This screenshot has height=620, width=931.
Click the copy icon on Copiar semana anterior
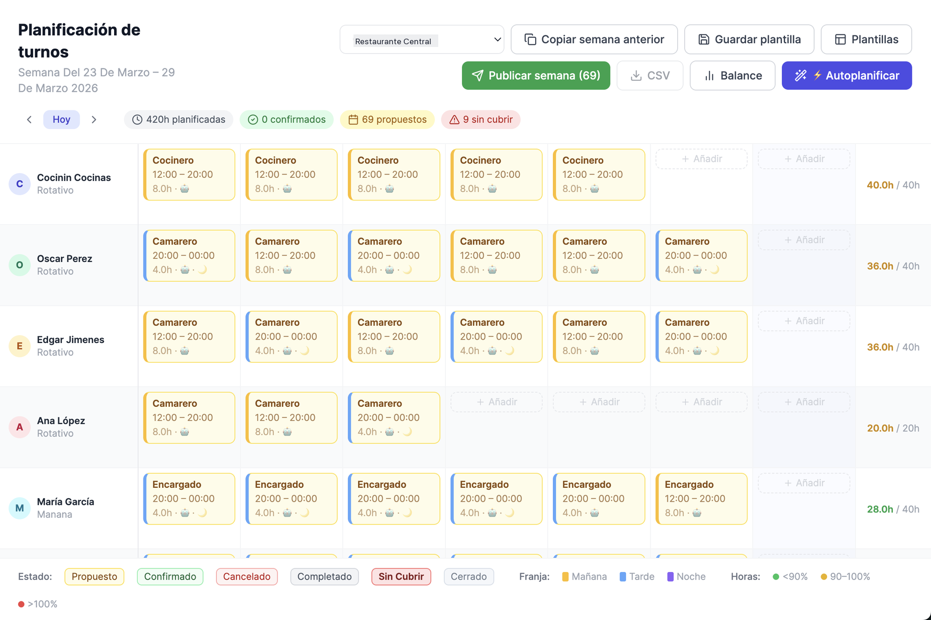pyautogui.click(x=530, y=39)
